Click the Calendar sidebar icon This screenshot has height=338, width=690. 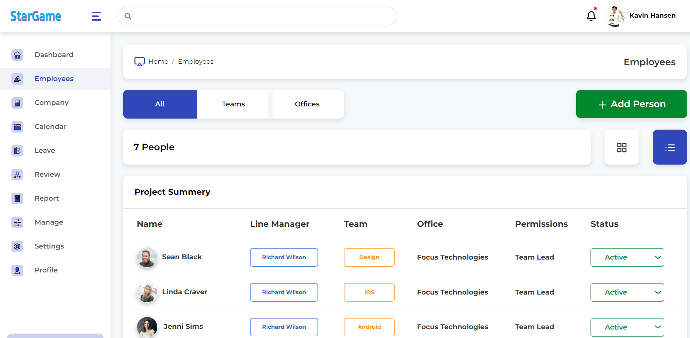(x=17, y=127)
